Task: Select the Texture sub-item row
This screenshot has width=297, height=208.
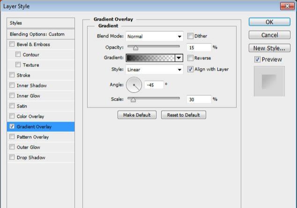Action: (x=41, y=65)
